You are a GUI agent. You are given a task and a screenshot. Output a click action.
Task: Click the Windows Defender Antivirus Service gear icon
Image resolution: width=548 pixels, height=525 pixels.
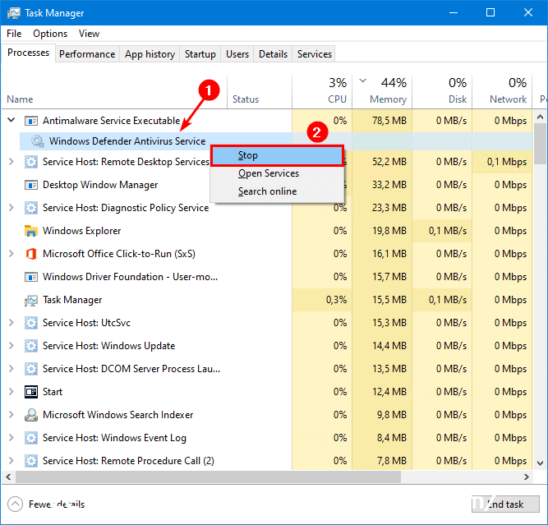click(x=38, y=141)
